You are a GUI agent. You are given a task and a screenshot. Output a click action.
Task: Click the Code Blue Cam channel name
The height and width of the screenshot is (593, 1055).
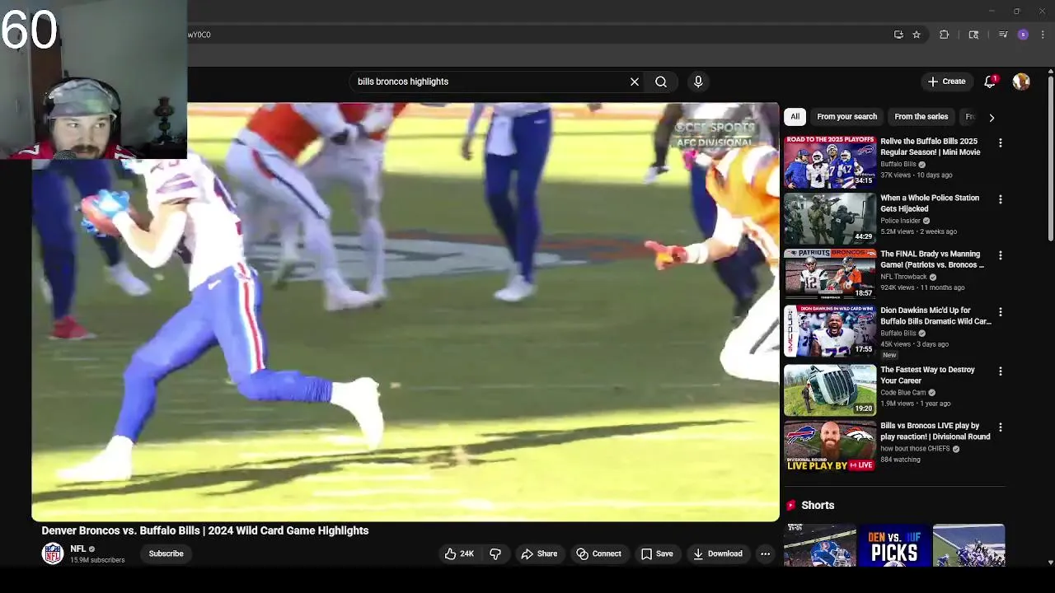903,393
